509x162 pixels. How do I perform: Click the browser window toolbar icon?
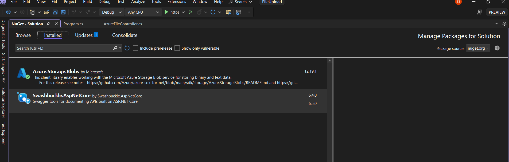pos(239,12)
